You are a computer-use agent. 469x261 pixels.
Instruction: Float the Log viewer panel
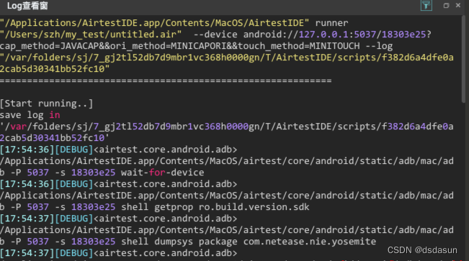coord(446,5)
